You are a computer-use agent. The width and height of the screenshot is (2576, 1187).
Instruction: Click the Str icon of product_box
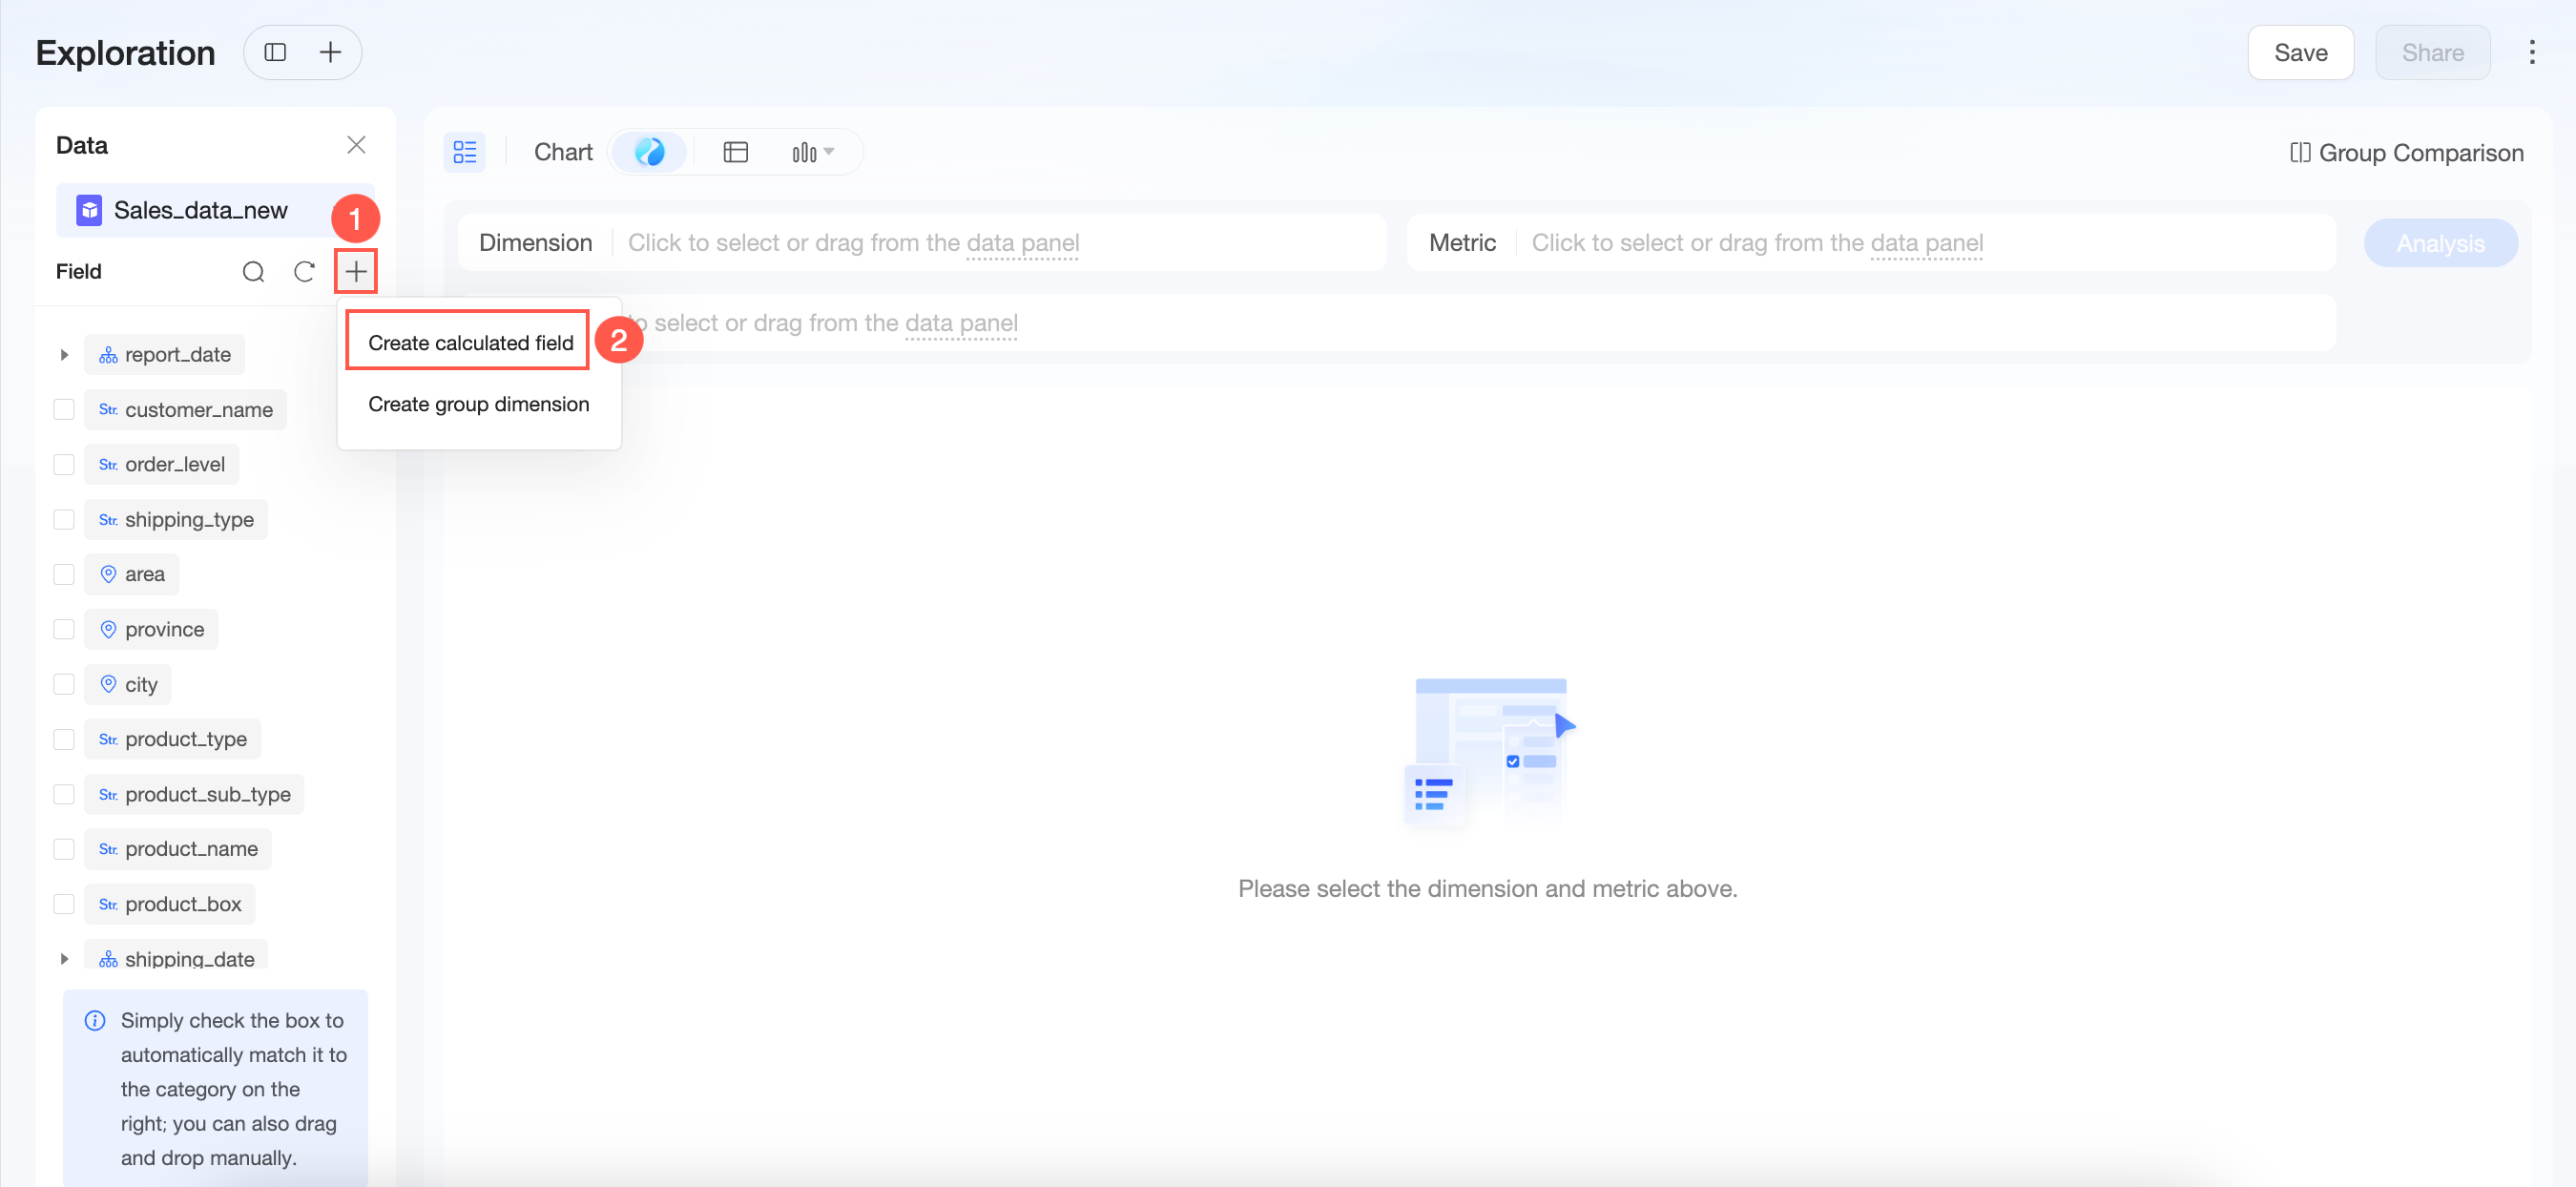[108, 904]
